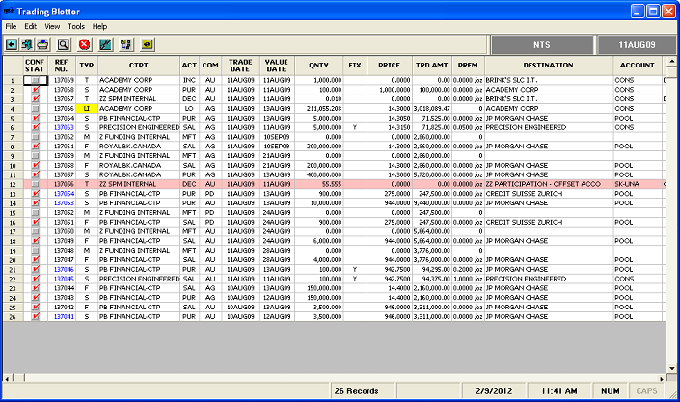The image size is (680, 402).
Task: Select row header number 26
Action: coord(13,317)
